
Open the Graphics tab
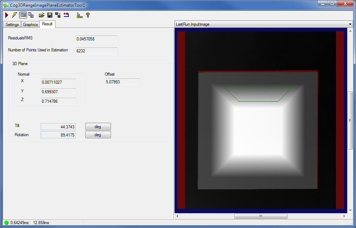[x=30, y=24]
